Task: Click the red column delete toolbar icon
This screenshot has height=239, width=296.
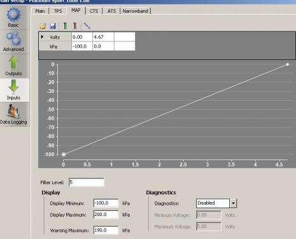Action: [x=75, y=26]
